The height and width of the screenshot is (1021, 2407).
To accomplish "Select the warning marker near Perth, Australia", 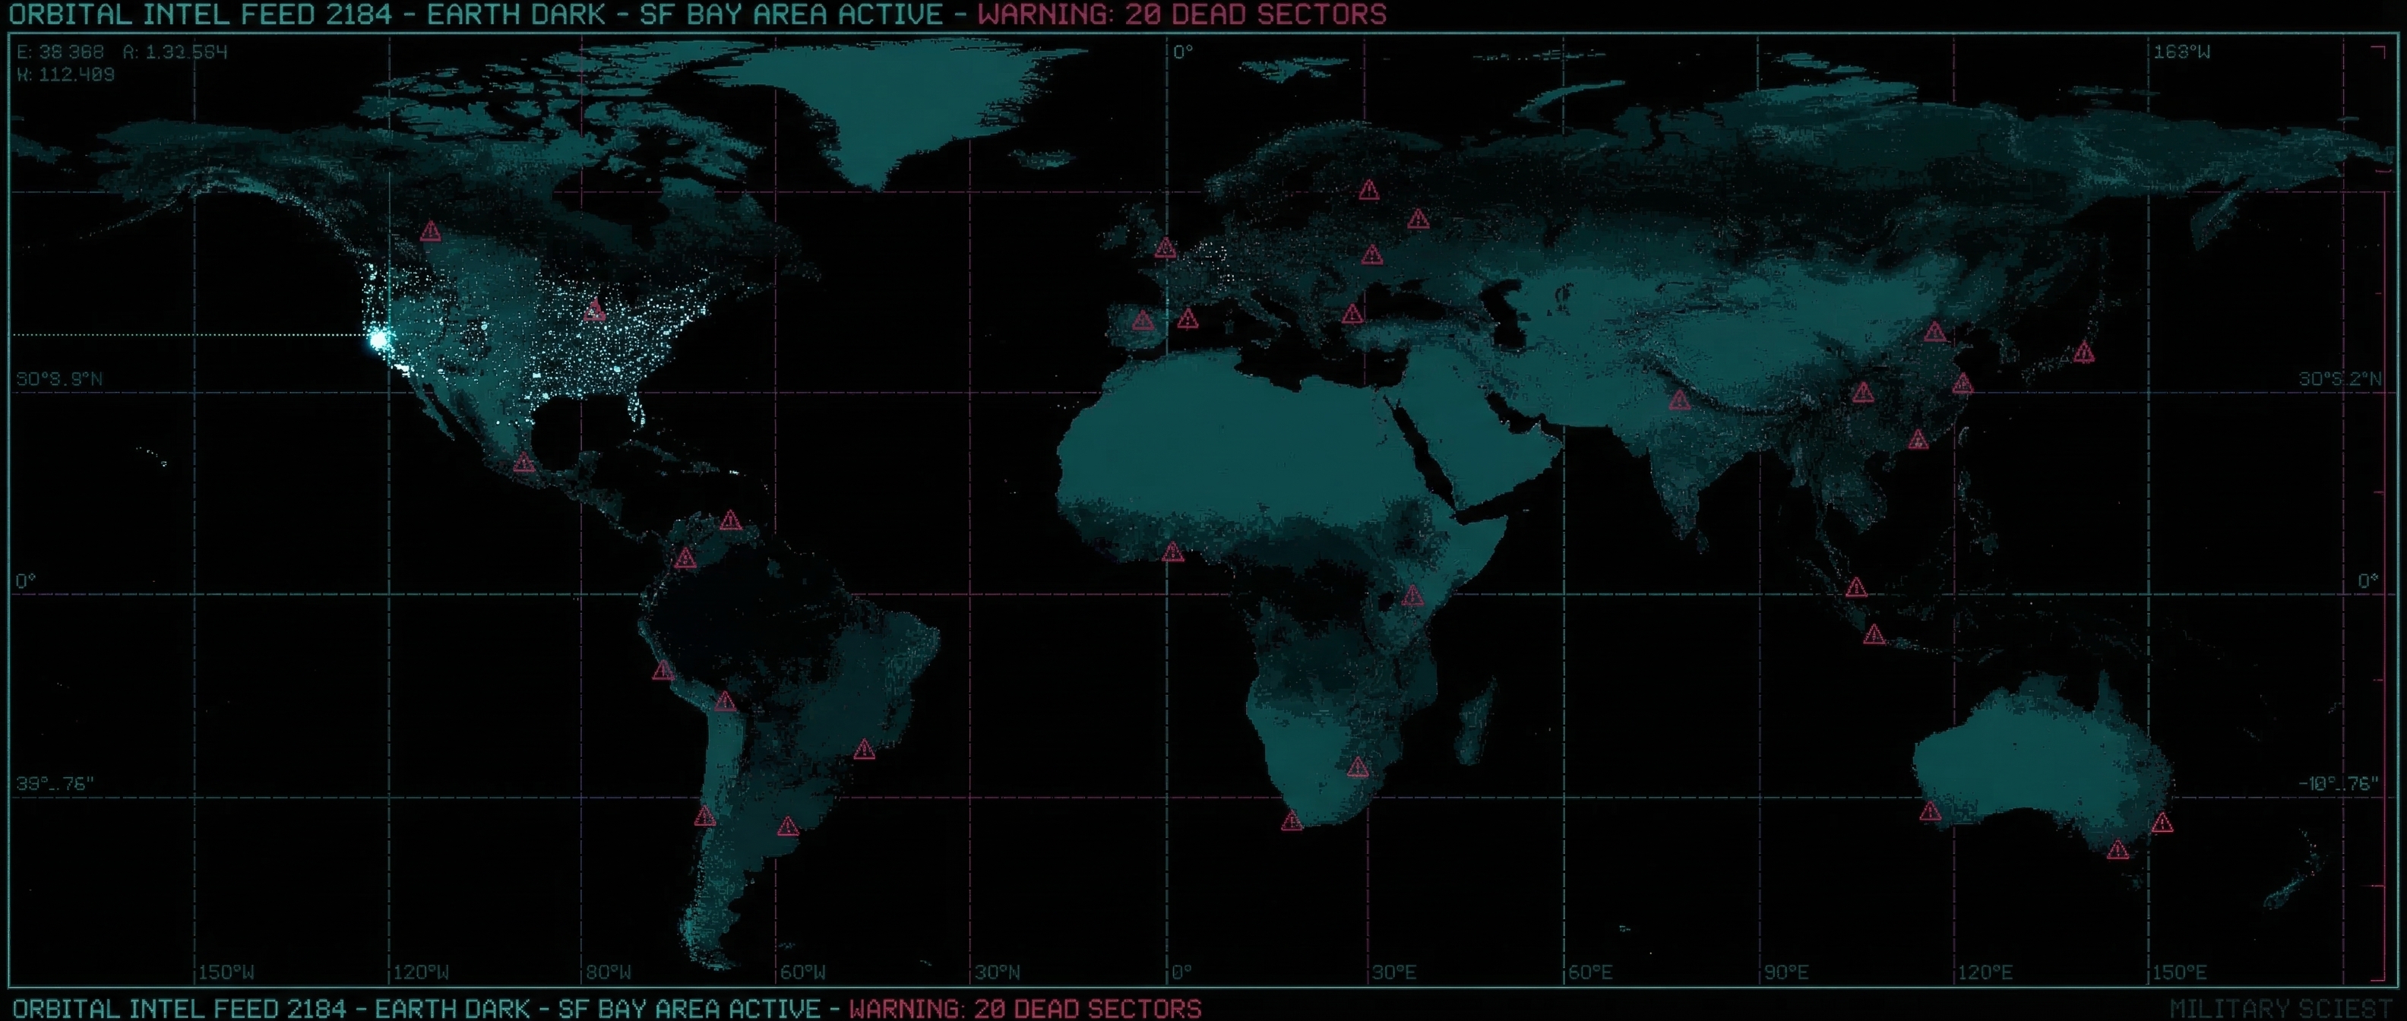I will coord(1931,812).
